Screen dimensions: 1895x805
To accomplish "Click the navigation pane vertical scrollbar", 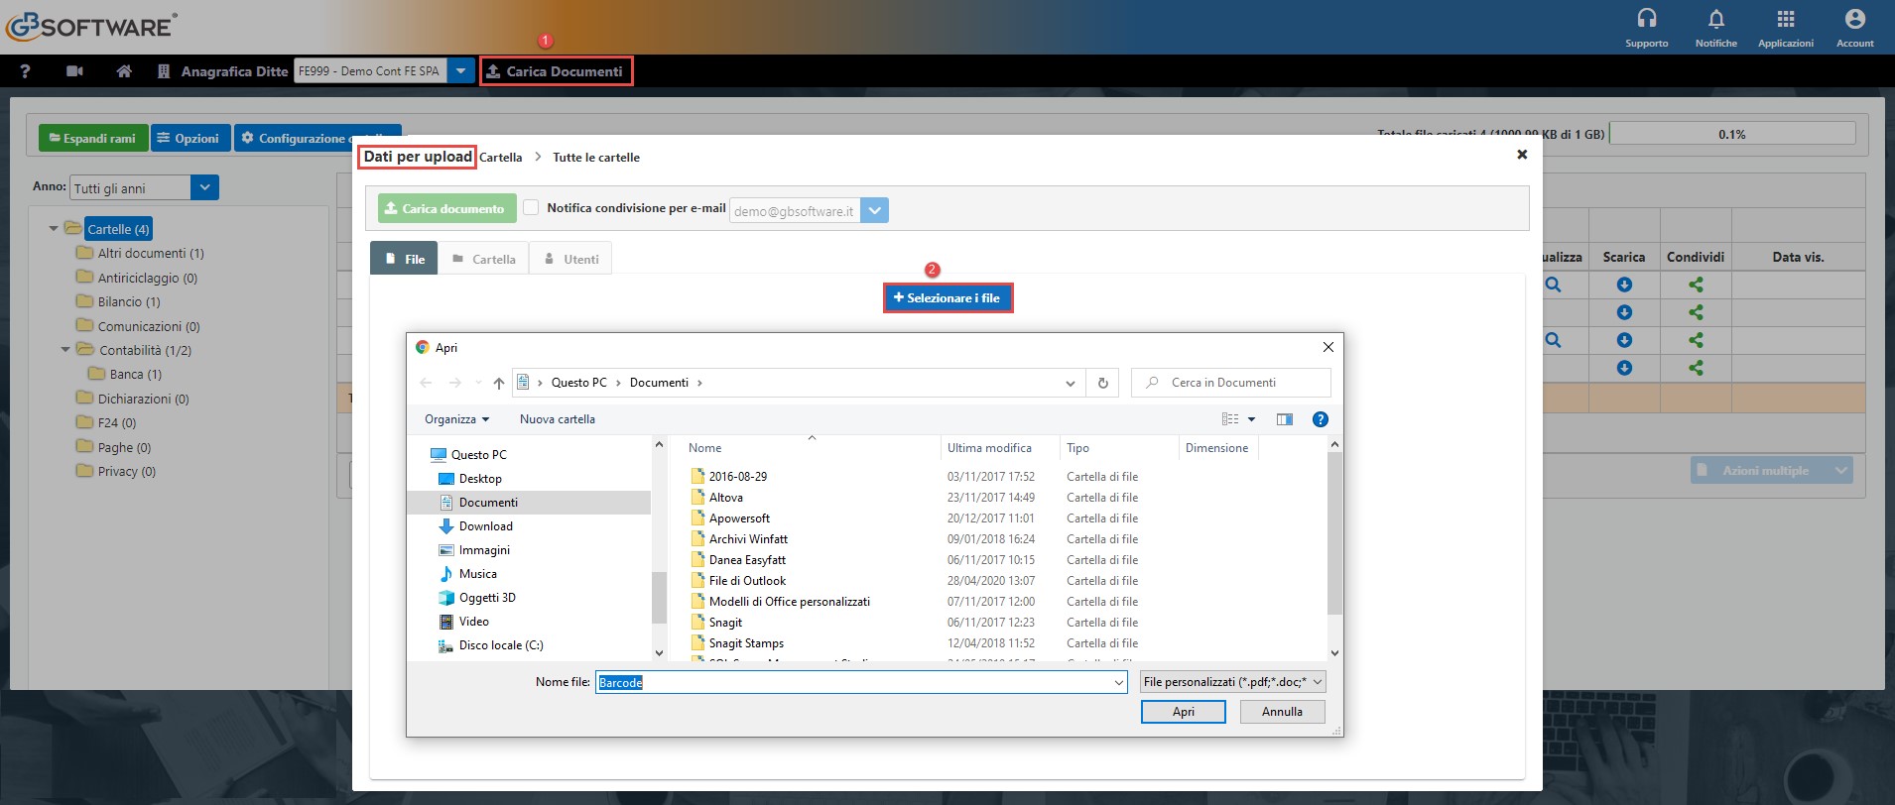I will pyautogui.click(x=659, y=598).
